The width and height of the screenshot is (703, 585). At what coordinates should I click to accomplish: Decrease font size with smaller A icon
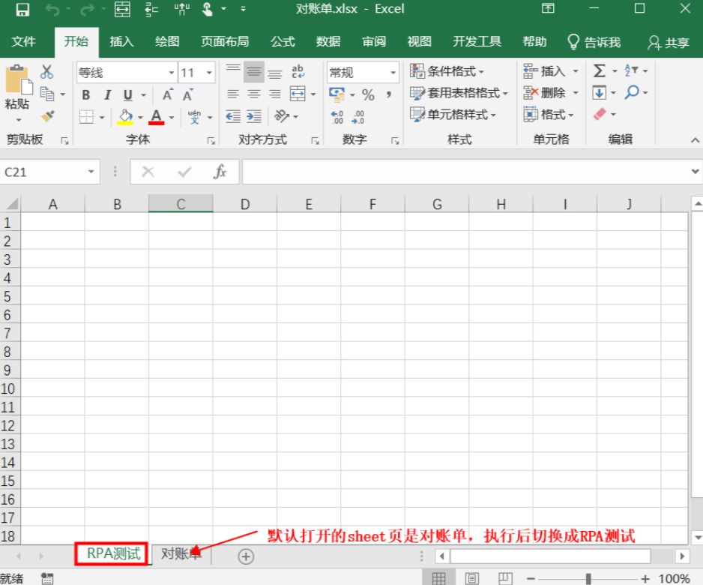pyautogui.click(x=188, y=95)
